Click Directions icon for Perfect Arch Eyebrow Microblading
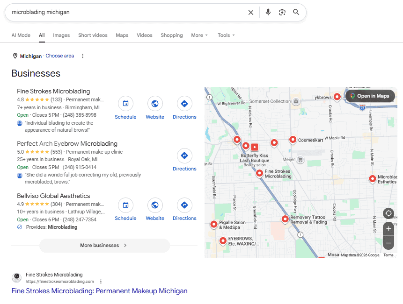This screenshot has height=304, width=403. [x=184, y=156]
